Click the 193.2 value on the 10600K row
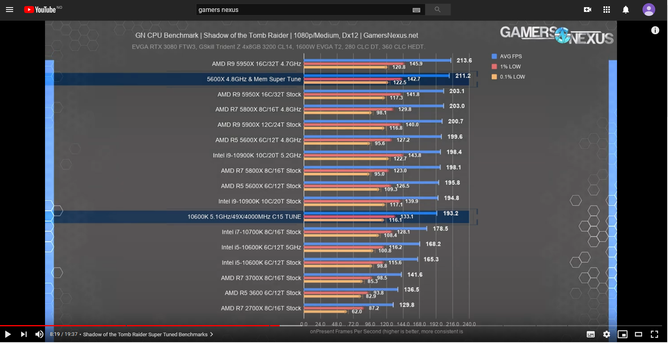This screenshot has width=668, height=343. [451, 213]
